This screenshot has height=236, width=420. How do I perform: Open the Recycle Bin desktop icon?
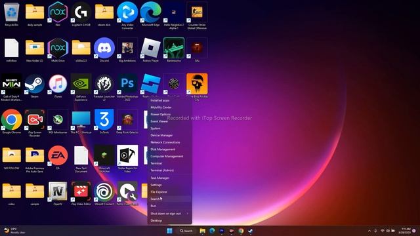[12, 14]
